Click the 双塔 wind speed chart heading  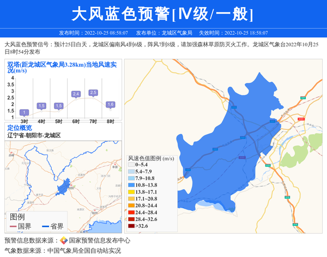(x=63, y=67)
